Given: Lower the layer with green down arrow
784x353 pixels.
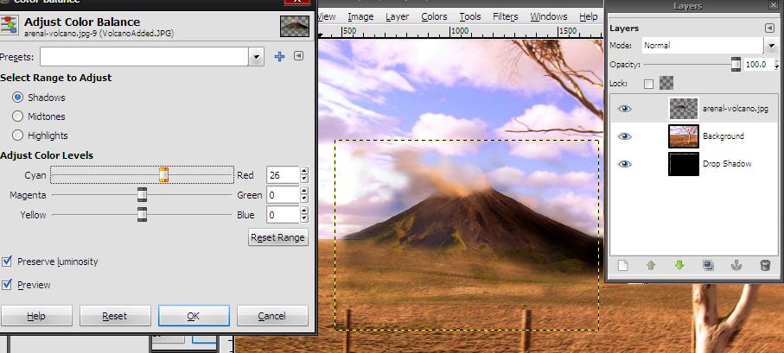Looking at the screenshot, I should coord(679,266).
